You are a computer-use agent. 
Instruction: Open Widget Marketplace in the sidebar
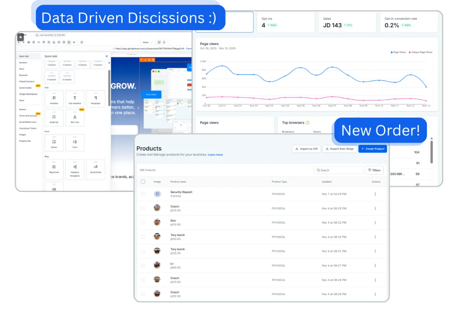pyautogui.click(x=29, y=94)
